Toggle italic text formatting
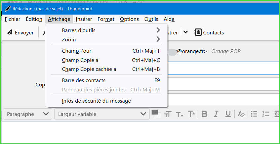The image size is (280, 144). [216, 114]
